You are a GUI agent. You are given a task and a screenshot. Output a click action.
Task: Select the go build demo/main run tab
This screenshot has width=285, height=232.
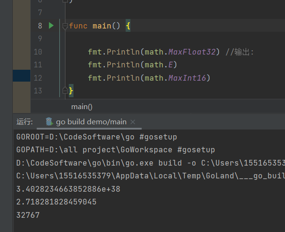click(89, 122)
